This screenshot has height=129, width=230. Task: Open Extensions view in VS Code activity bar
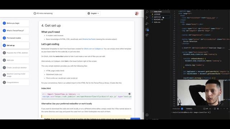(x=147, y=29)
